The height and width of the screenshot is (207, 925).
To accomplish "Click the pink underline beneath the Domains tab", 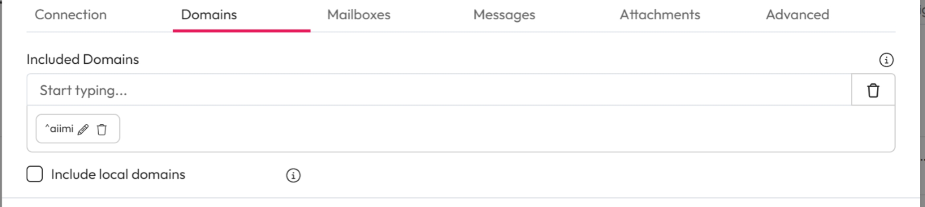I will (241, 30).
